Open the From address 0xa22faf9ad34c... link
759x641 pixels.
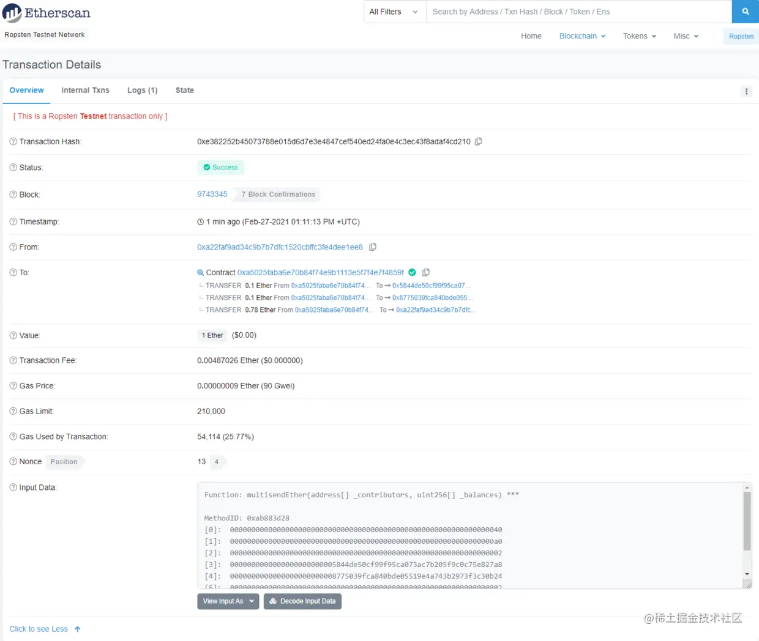coord(280,247)
